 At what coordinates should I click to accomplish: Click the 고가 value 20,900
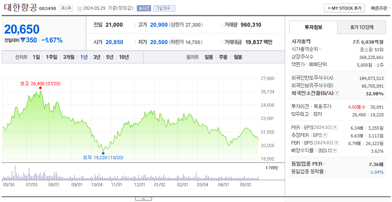coord(159,25)
